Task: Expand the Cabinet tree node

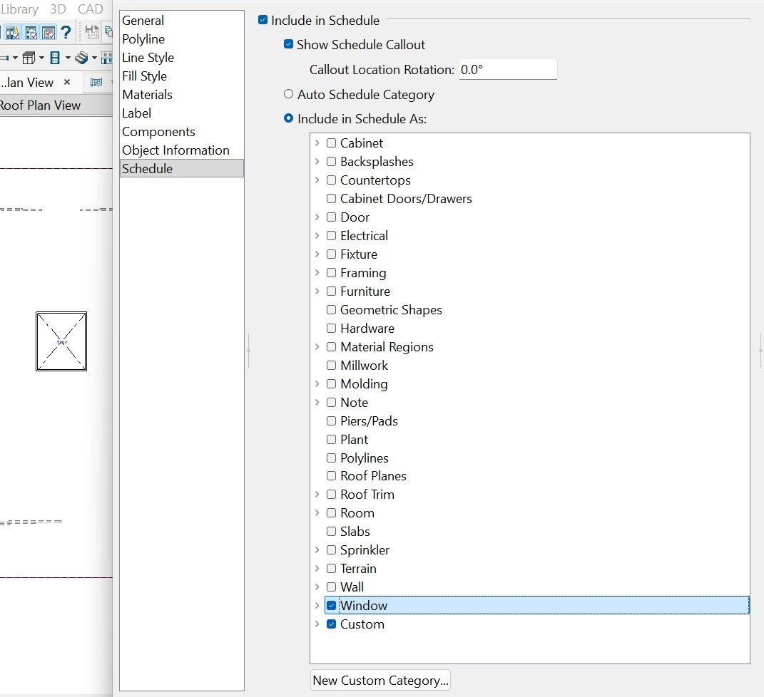Action: click(317, 143)
